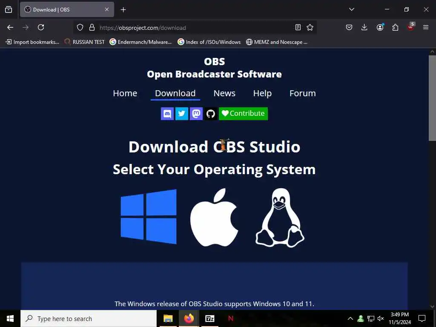Open the clock showing 3:49 PM
Viewport: 436px width, 327px height.
click(399, 318)
